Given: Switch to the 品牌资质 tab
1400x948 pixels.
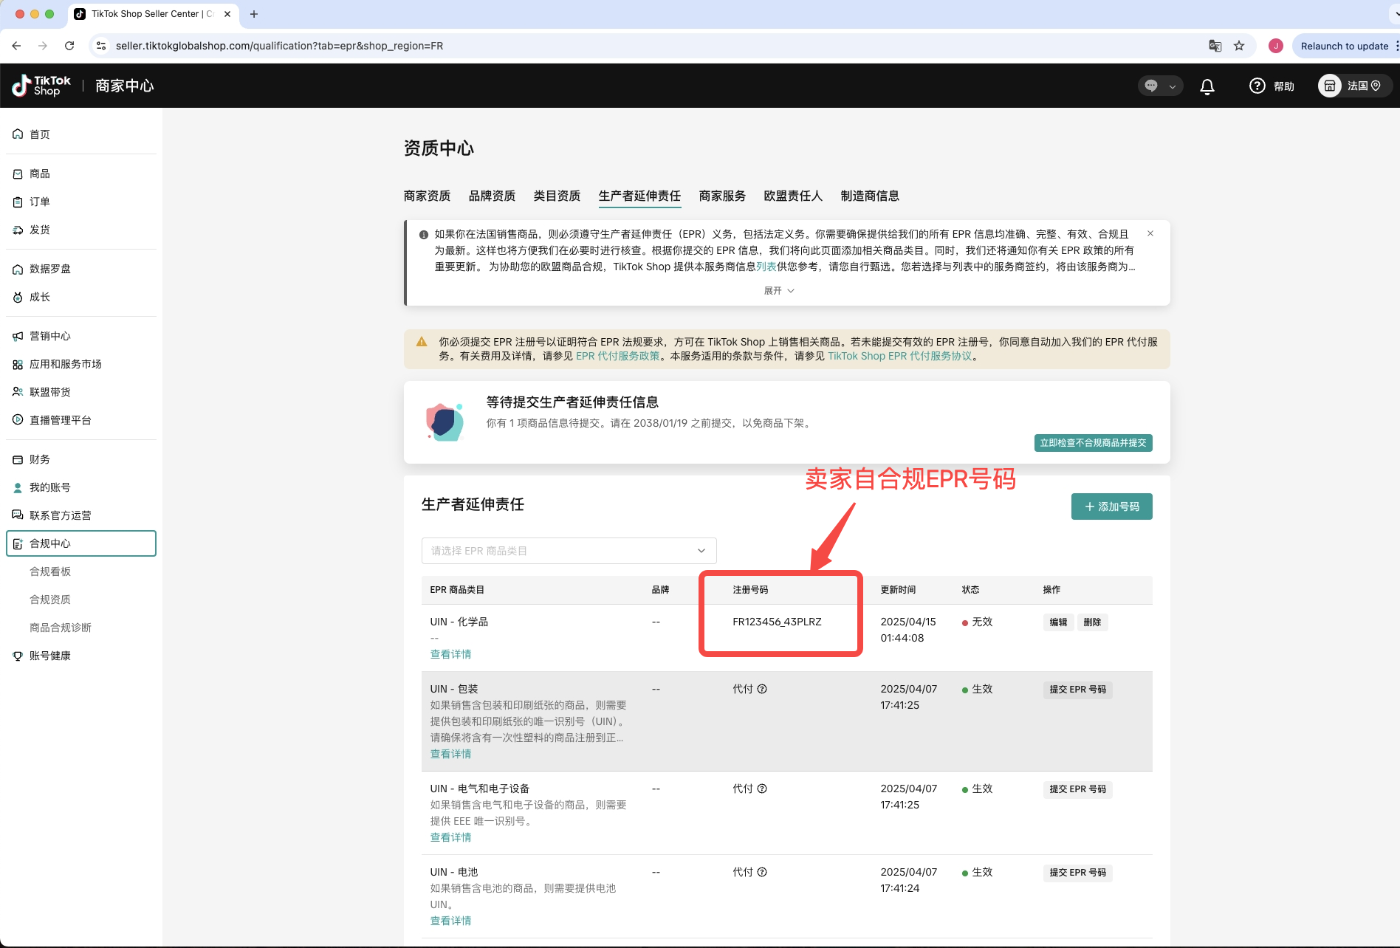Looking at the screenshot, I should pyautogui.click(x=492, y=196).
